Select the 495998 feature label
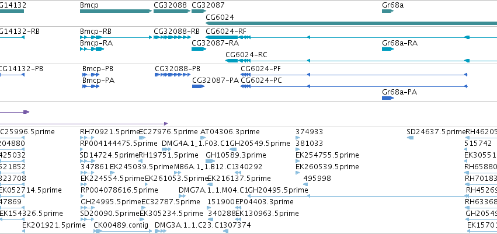 [x=317, y=179]
